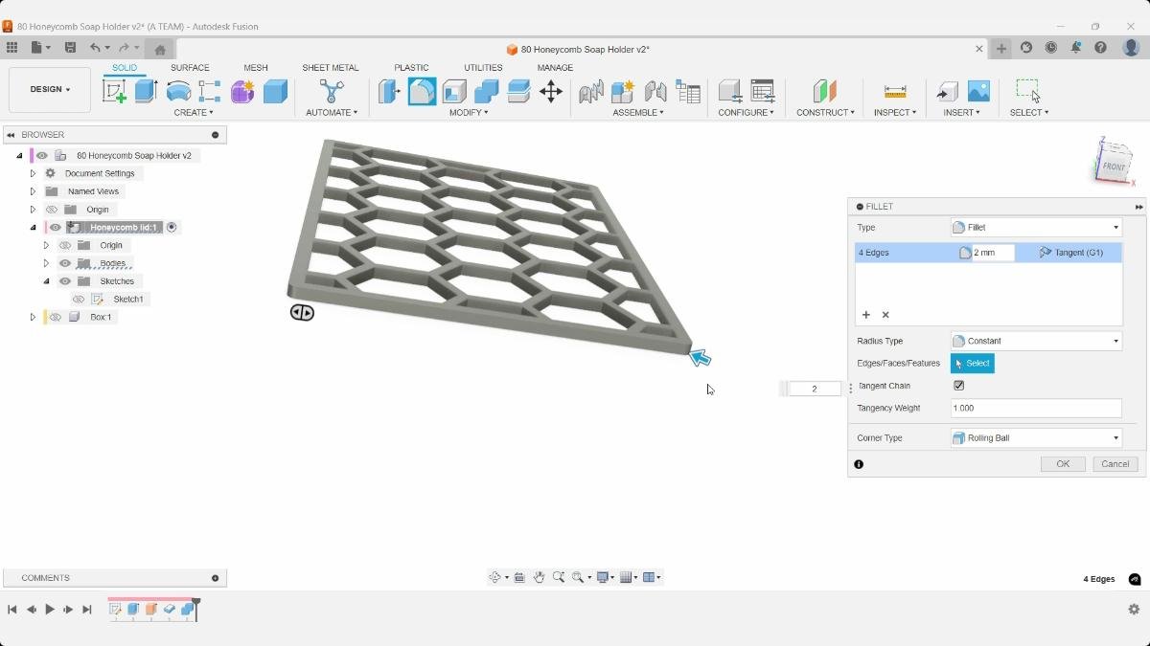This screenshot has height=646, width=1150.
Task: Toggle visibility of root 80 Honeycomb Soap Holder
Action: coord(42,156)
